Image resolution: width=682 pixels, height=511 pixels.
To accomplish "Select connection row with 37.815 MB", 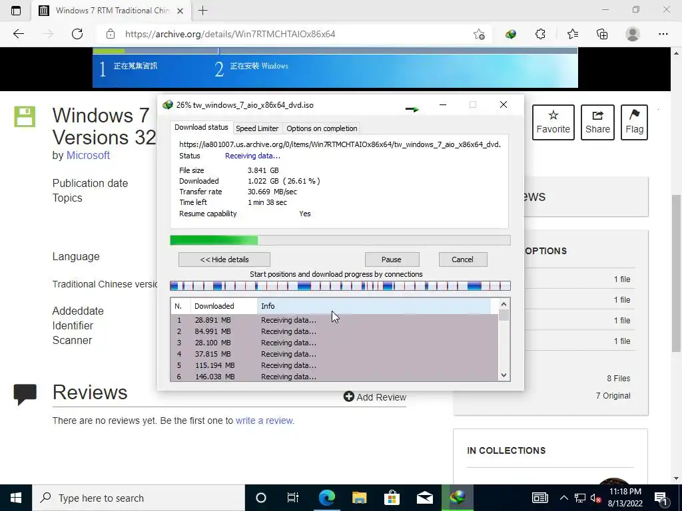I will point(334,354).
